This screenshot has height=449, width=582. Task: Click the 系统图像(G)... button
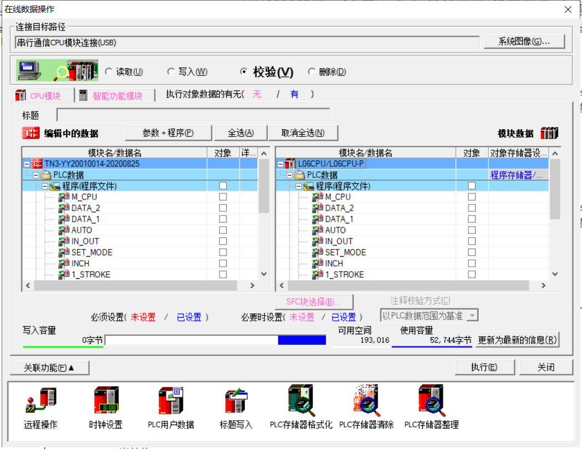click(524, 42)
